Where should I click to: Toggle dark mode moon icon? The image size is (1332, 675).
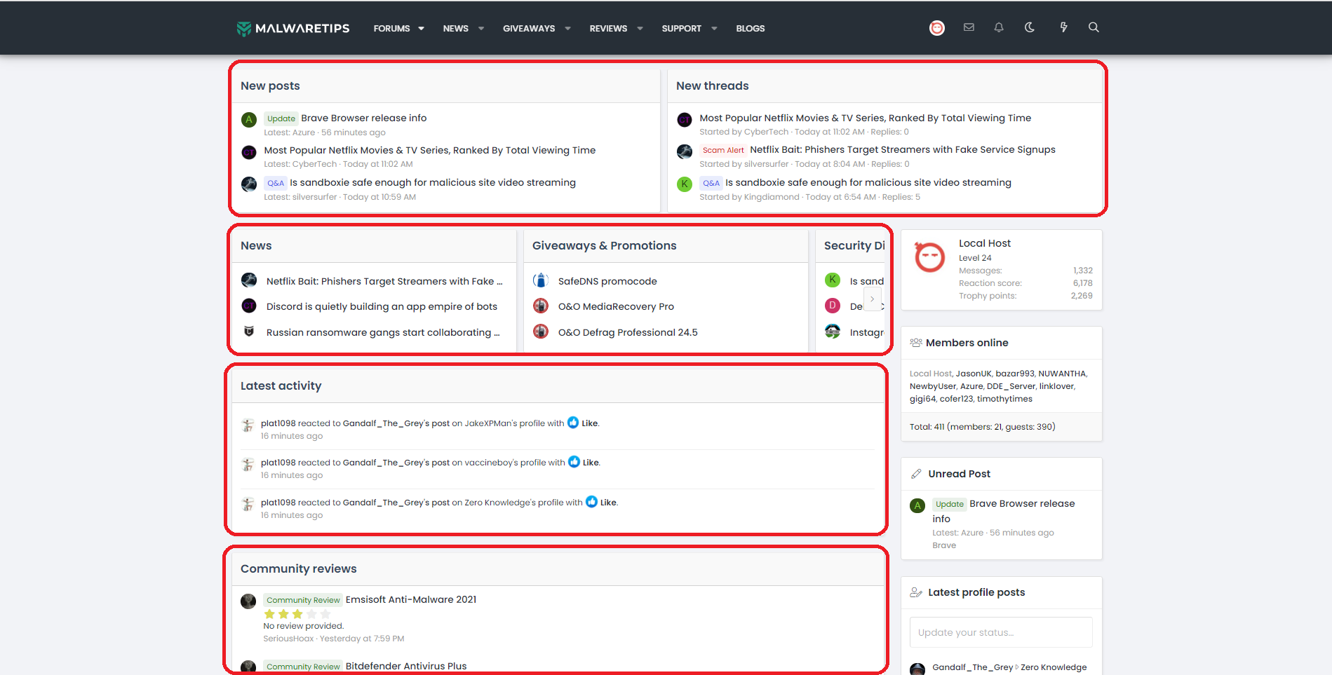click(x=1030, y=27)
